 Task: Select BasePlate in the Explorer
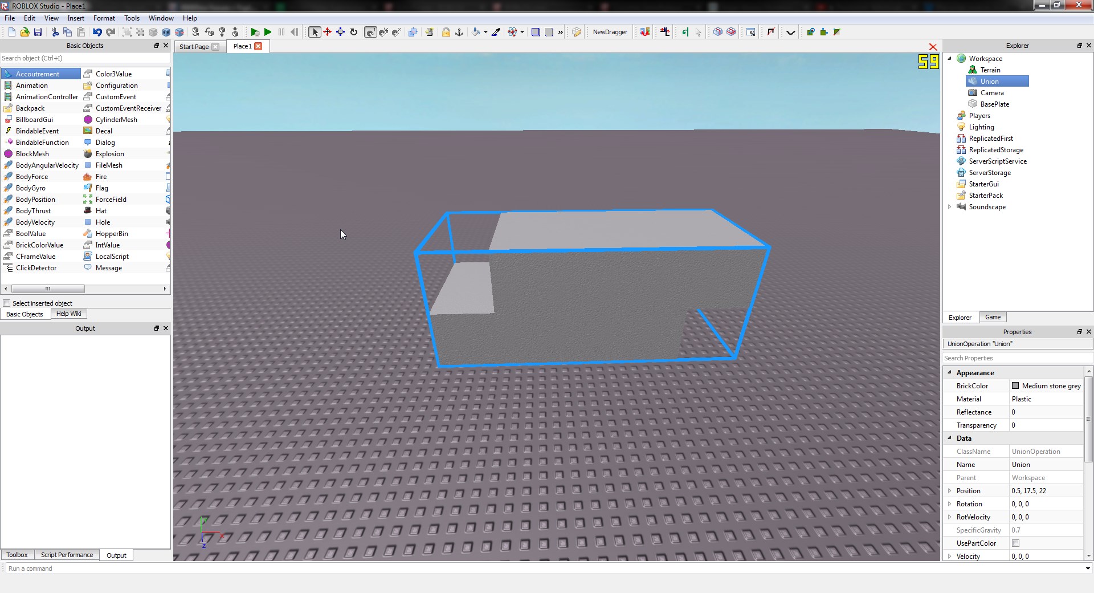[994, 104]
